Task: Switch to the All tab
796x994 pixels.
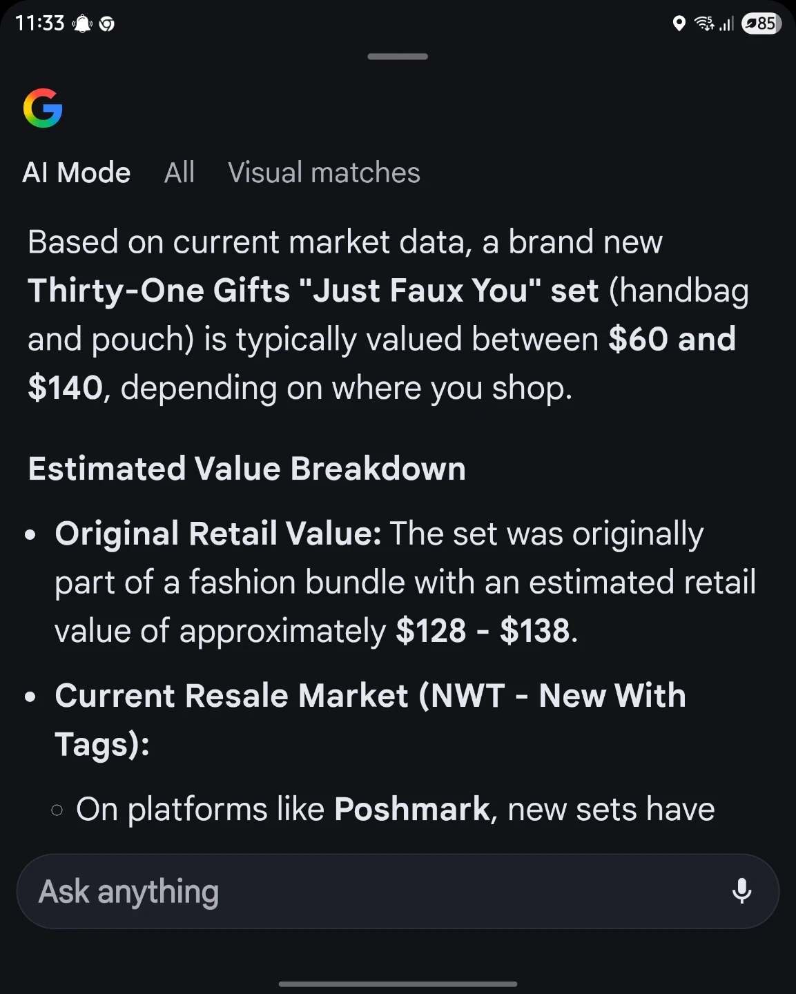Action: pos(179,173)
